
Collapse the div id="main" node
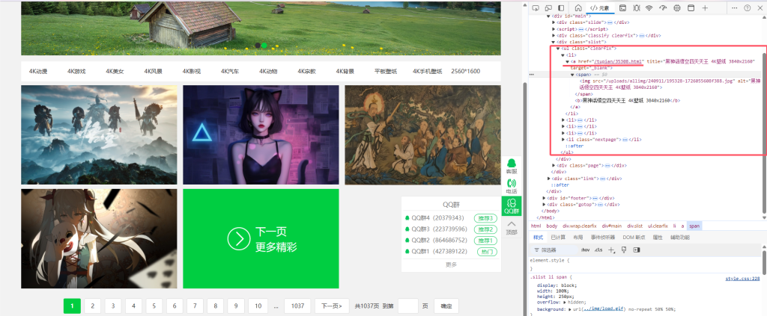coord(548,16)
